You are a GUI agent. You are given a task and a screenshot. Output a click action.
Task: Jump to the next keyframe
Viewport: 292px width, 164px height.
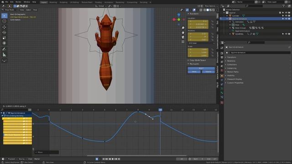[116, 159]
